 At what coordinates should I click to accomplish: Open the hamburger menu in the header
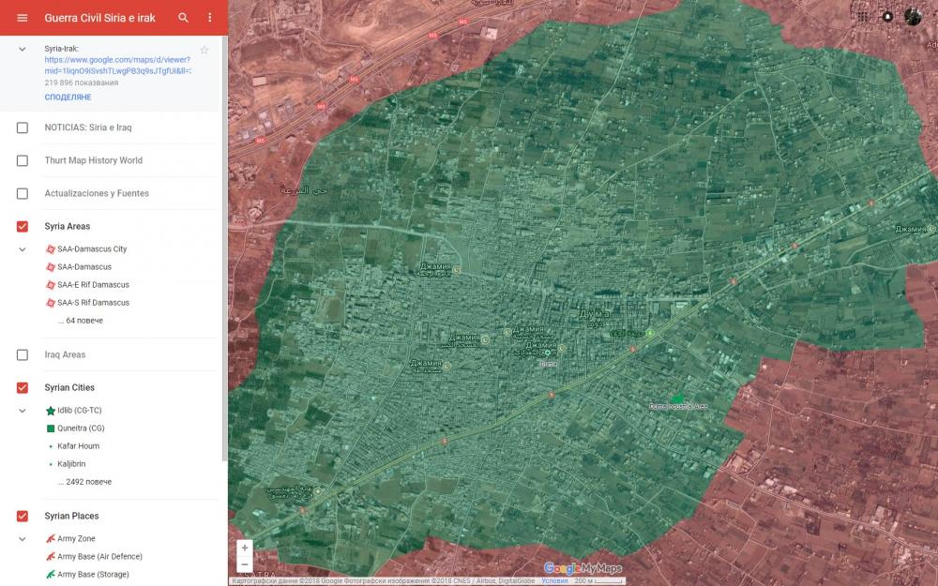pos(23,18)
